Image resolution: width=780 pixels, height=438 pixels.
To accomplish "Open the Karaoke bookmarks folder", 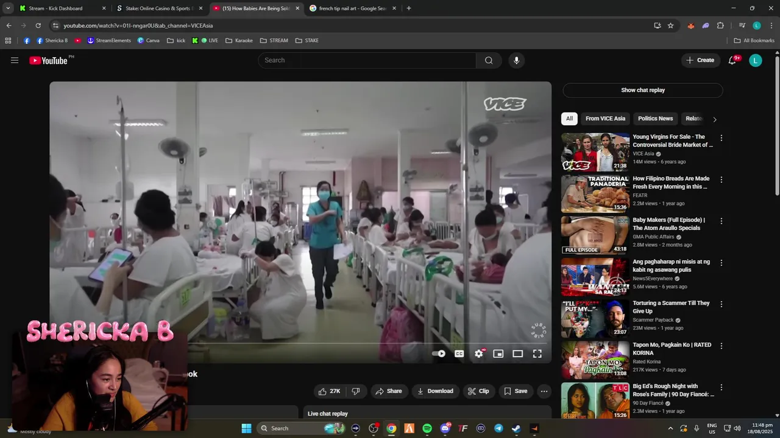I will click(x=239, y=41).
